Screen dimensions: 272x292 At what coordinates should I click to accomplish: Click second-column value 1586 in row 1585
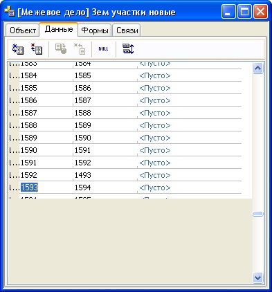pyautogui.click(x=83, y=88)
